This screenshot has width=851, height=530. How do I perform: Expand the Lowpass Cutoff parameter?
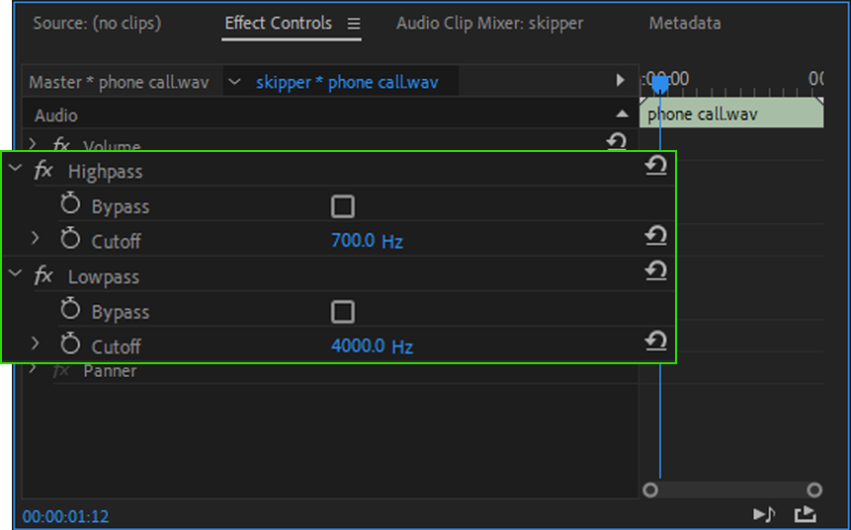[x=36, y=345]
